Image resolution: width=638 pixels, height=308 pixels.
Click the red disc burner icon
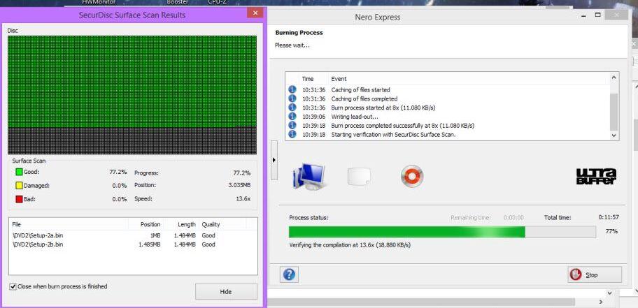(x=412, y=176)
